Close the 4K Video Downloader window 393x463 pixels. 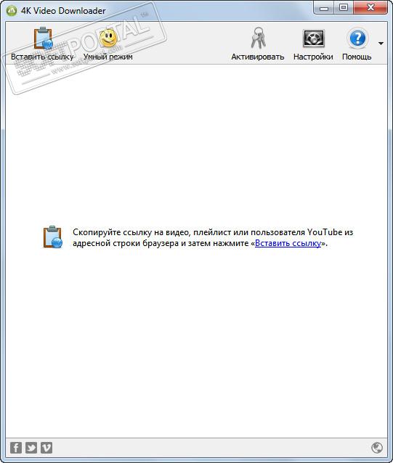click(x=370, y=8)
